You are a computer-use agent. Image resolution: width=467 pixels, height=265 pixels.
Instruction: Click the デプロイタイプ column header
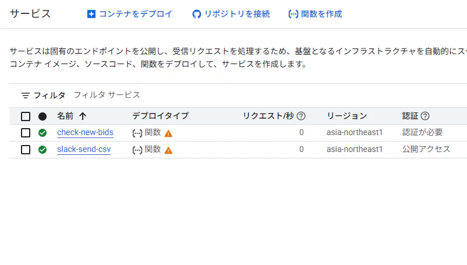[x=160, y=116]
